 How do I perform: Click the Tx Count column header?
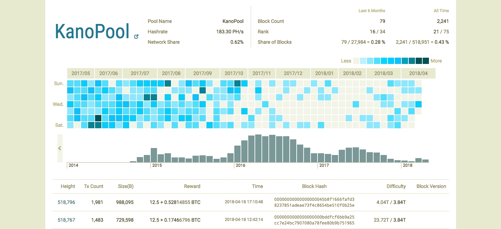[94, 186]
